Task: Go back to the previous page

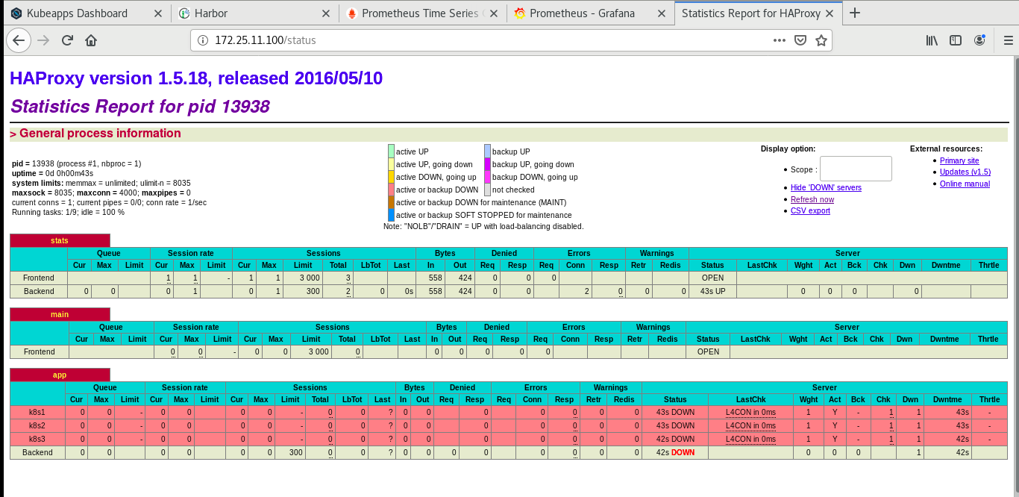Action: click(x=19, y=40)
